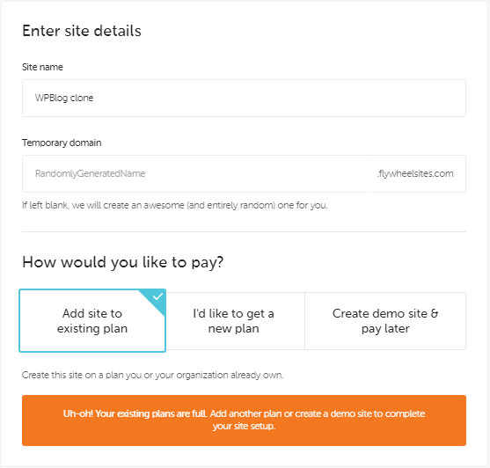Click How would you like to pay heading
This screenshot has width=490, height=468.
(x=123, y=262)
